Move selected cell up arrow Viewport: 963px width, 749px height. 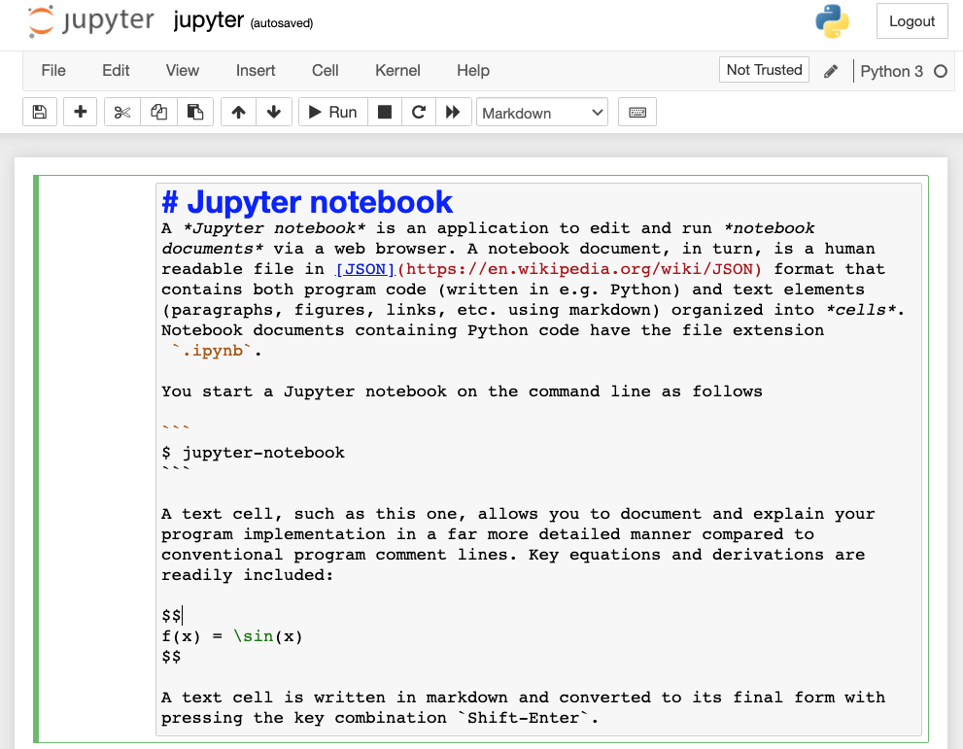pyautogui.click(x=238, y=112)
